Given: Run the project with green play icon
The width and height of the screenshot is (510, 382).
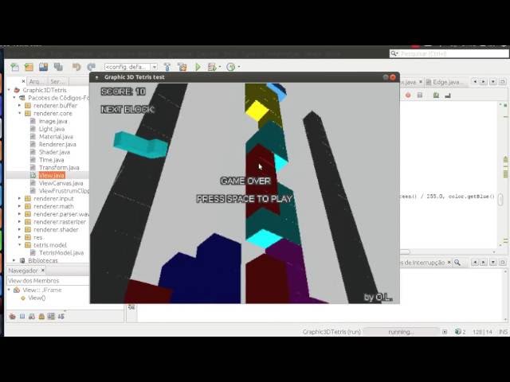Looking at the screenshot, I should 198,67.
